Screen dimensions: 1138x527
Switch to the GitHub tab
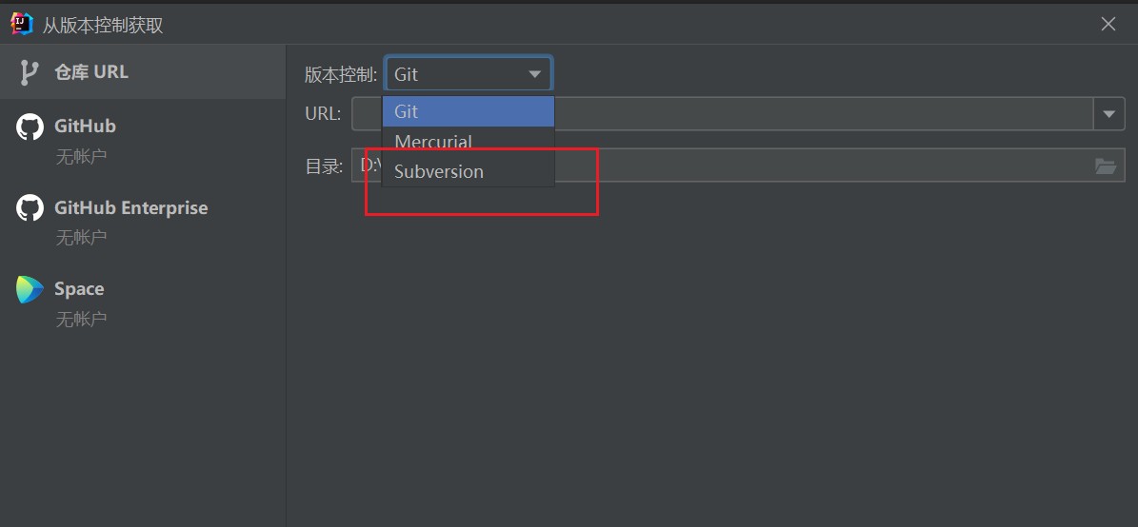tap(85, 127)
